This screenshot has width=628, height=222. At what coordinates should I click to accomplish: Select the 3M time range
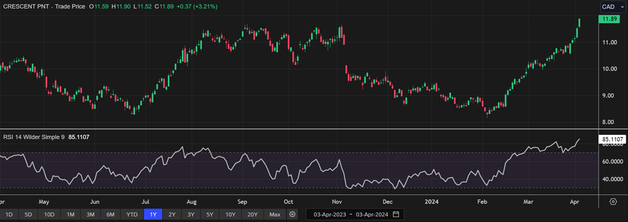90,215
